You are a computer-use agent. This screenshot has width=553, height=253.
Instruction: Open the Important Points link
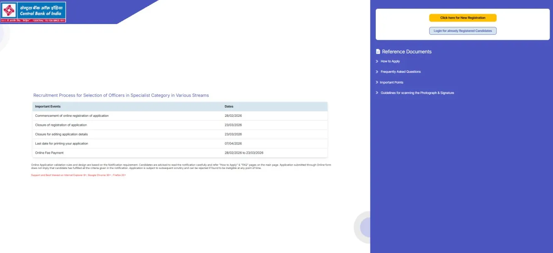click(x=392, y=82)
